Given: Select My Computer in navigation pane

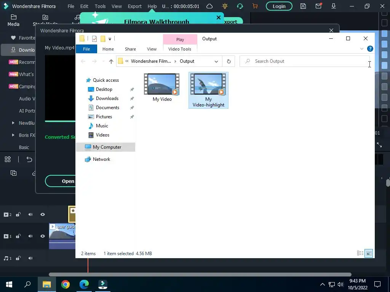Looking at the screenshot, I should (105, 147).
